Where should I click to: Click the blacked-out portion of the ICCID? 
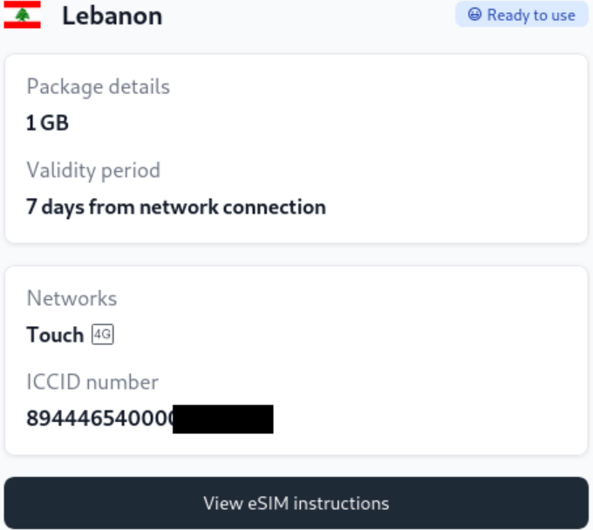pyautogui.click(x=223, y=419)
